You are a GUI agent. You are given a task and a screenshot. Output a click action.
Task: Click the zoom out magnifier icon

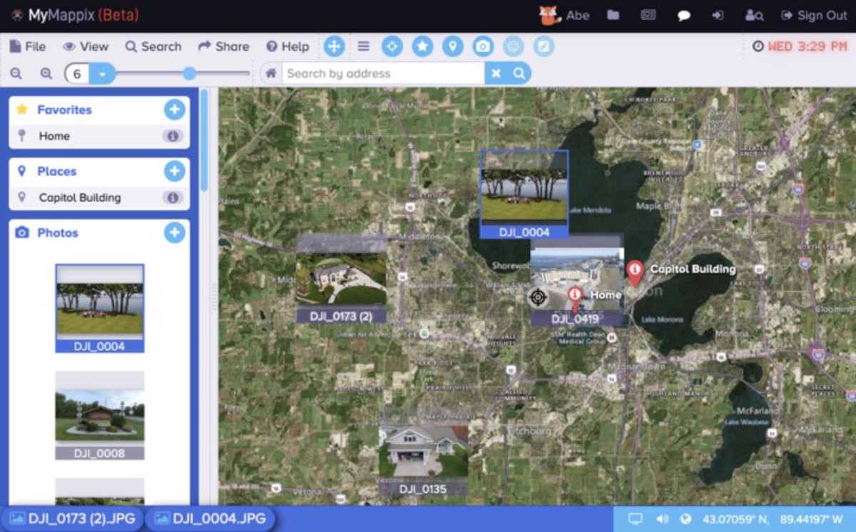pyautogui.click(x=16, y=73)
